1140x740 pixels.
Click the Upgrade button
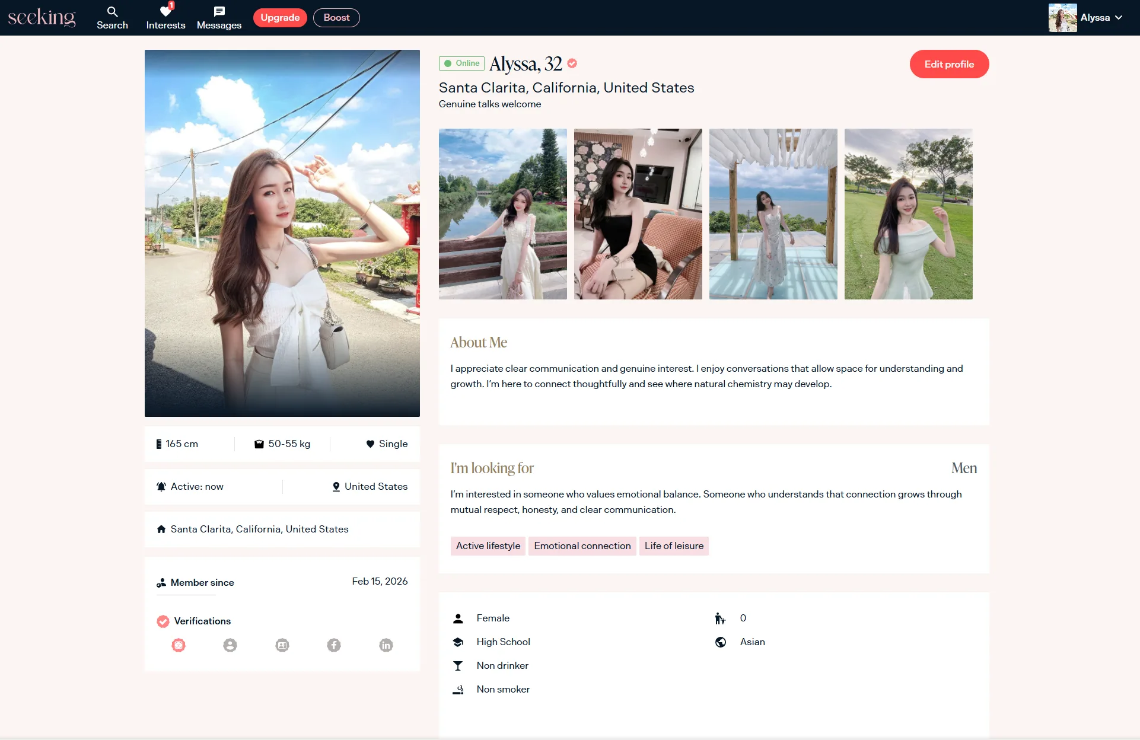280,18
